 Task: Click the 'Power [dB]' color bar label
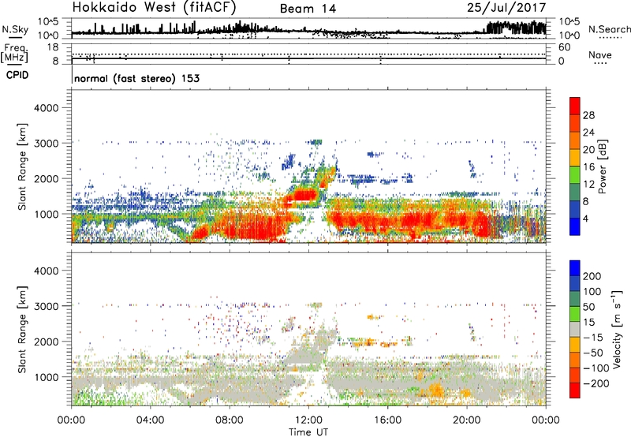pos(602,166)
